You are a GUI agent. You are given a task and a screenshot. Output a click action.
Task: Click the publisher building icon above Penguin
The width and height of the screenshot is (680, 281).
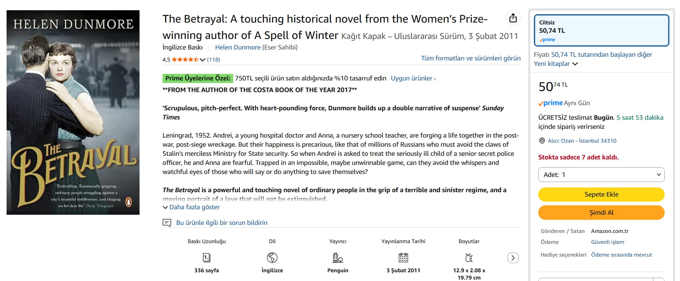338,258
